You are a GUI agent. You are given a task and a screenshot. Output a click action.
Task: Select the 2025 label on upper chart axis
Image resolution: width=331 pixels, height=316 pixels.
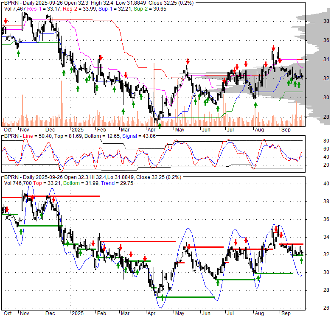click(x=78, y=130)
